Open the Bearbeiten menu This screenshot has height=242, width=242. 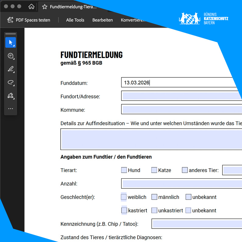[x=103, y=20]
